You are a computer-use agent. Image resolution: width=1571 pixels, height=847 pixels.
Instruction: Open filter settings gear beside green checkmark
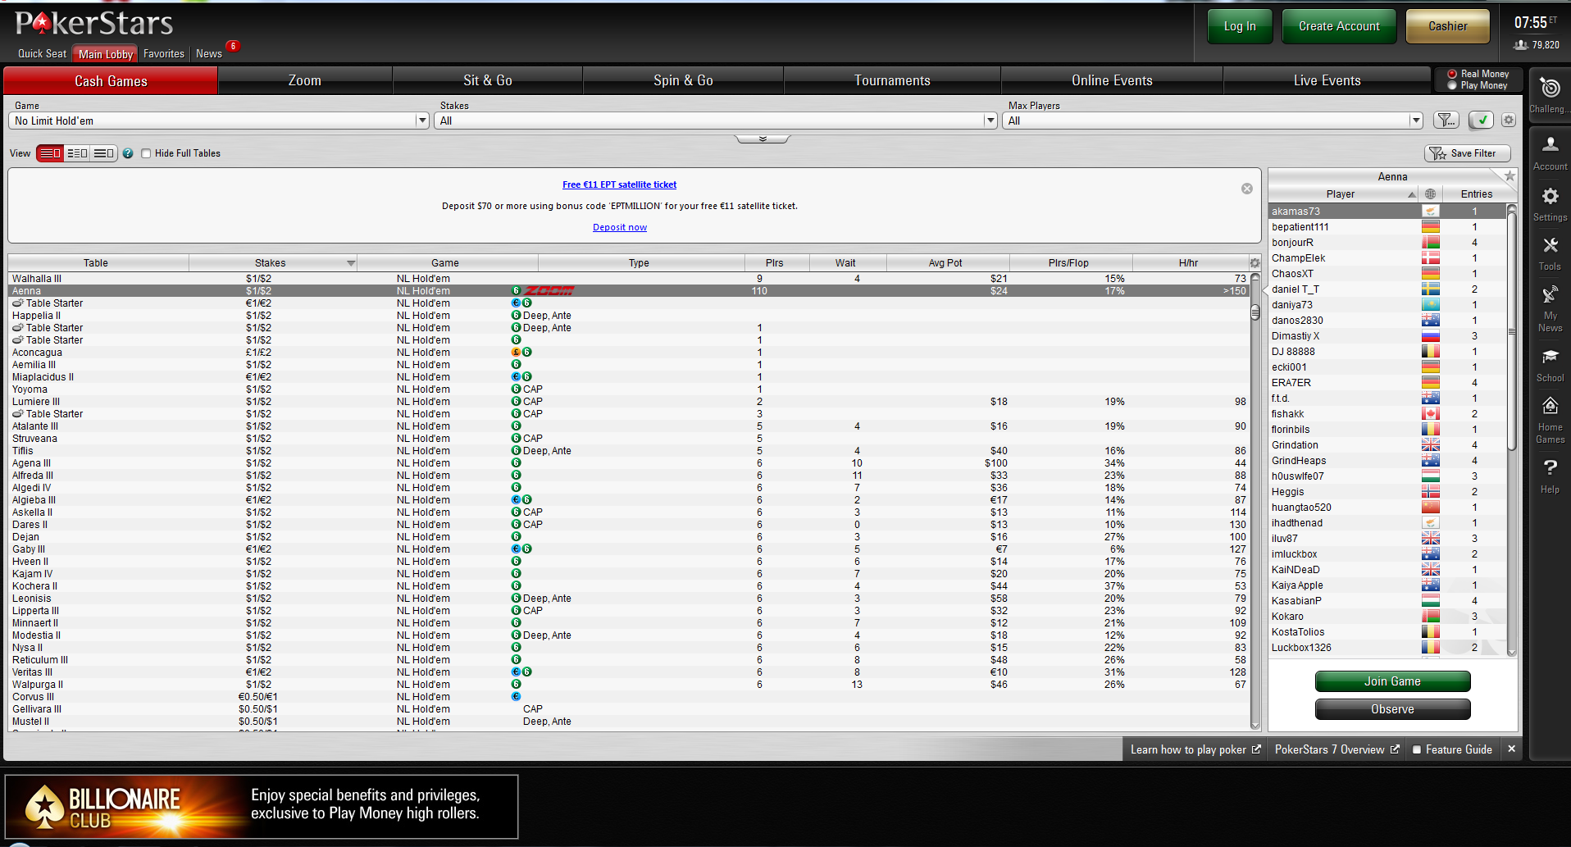click(1509, 121)
